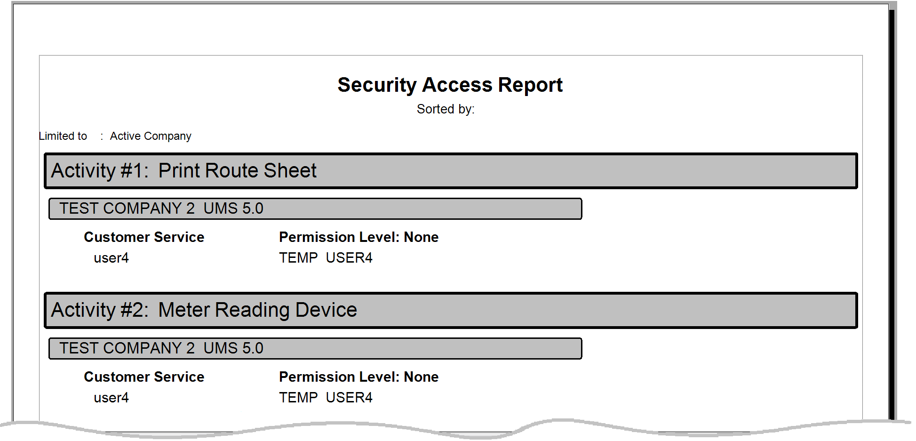Select Permission Level: None under Activity #1
Viewport: 916px width, 441px height.
358,237
